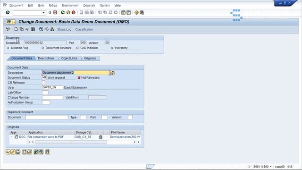
Task: Click Print Original icon below Originals
Action: [x=18, y=152]
